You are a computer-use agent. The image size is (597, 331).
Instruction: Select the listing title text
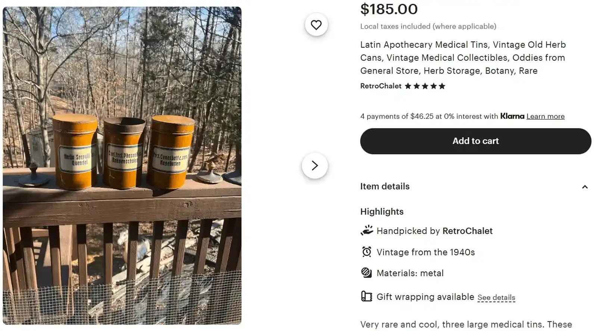click(x=463, y=57)
